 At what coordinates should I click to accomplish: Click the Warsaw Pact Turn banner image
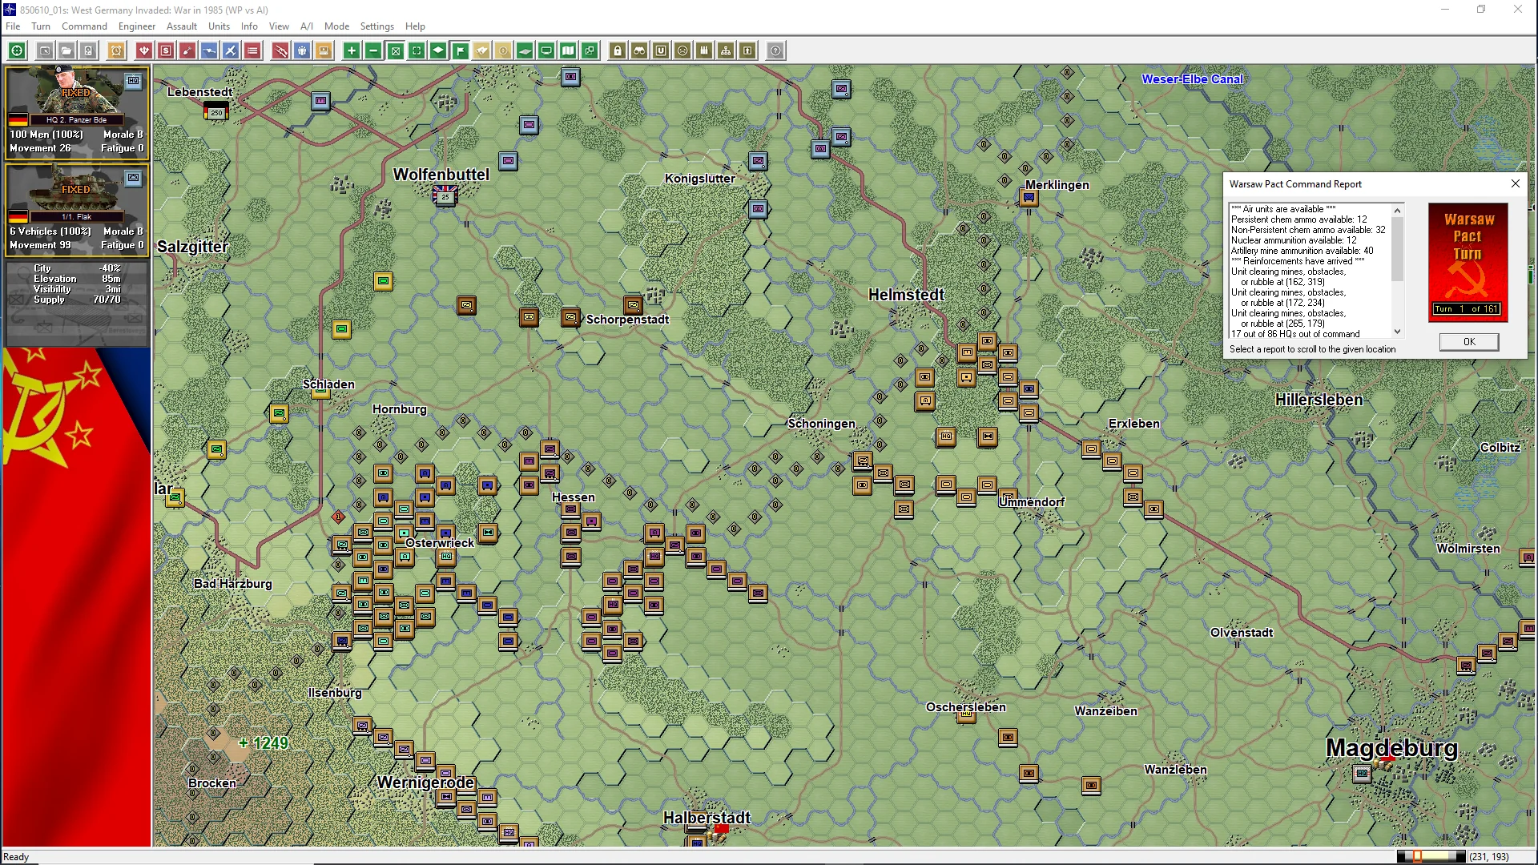coord(1468,262)
